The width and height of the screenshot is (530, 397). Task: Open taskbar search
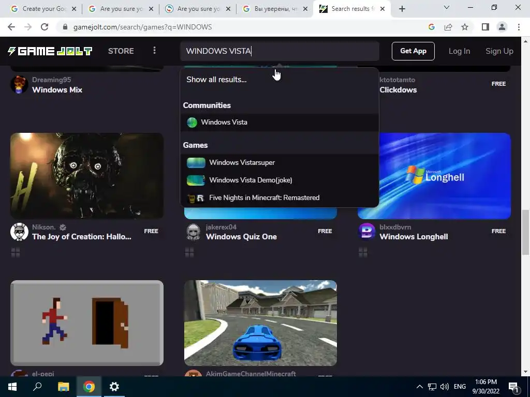coord(37,387)
